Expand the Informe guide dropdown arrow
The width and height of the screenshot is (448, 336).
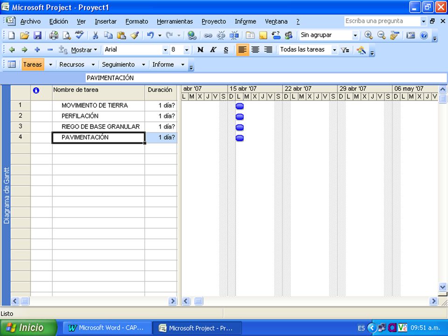(183, 64)
